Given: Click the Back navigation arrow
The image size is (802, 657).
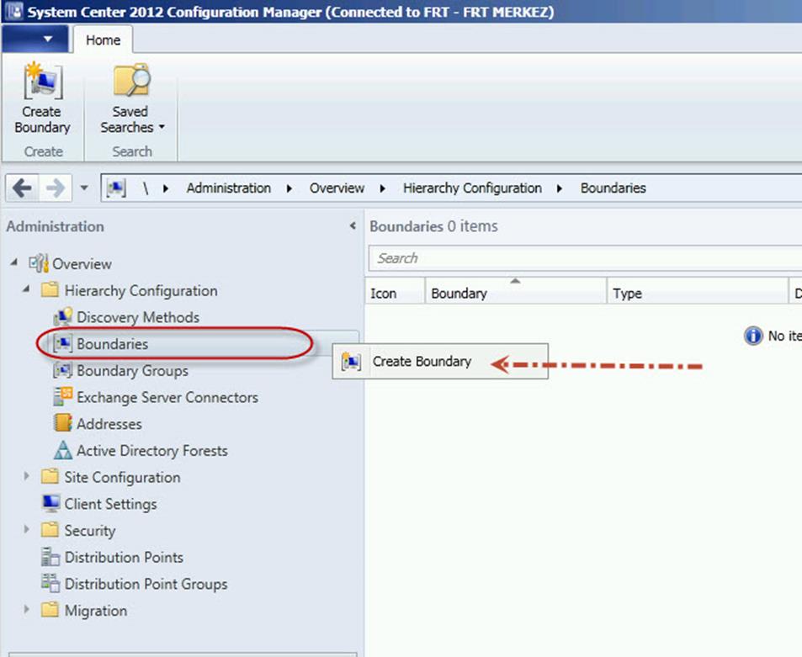Looking at the screenshot, I should (23, 188).
